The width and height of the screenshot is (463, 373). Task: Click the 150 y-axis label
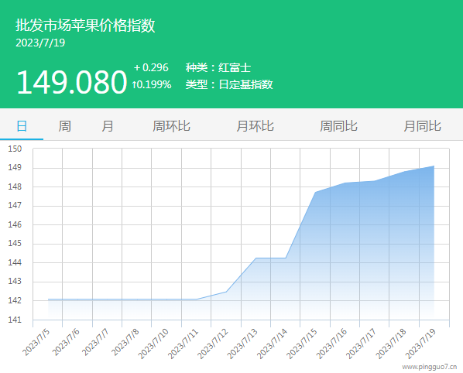pos(15,149)
